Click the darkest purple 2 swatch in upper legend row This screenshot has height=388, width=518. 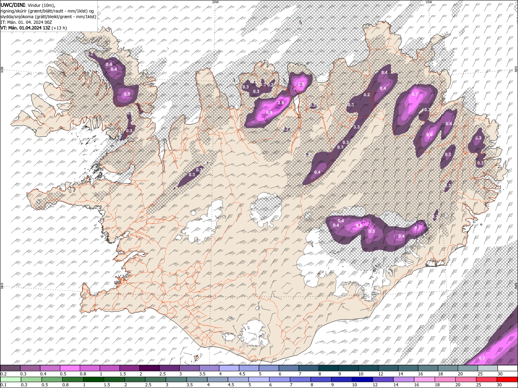click(149, 368)
